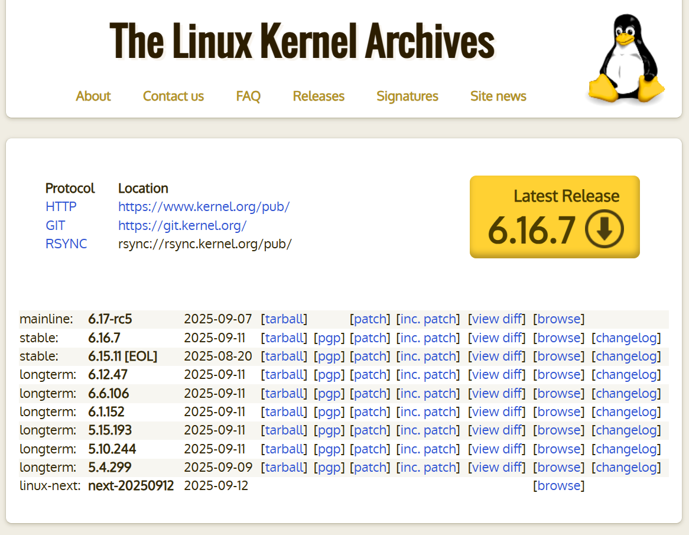Download 6.15.11 [EOL] tarball
Viewport: 689px width, 535px height.
pyautogui.click(x=284, y=356)
